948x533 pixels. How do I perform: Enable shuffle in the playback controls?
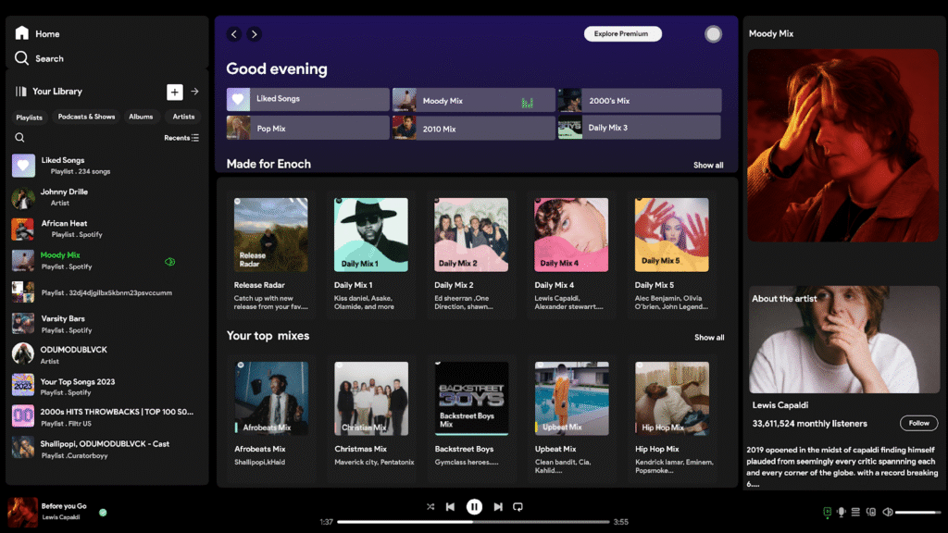[430, 506]
